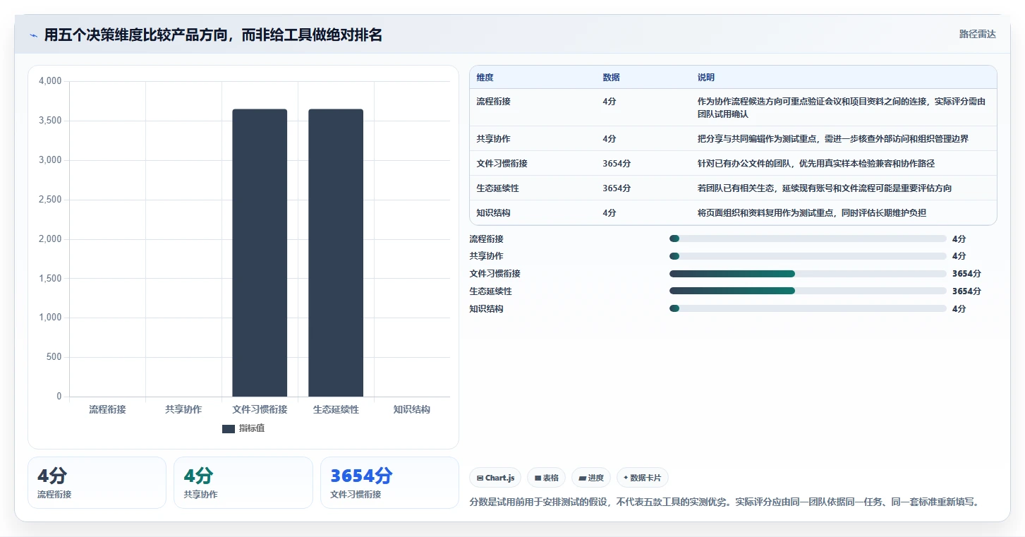Click the 说明 column header
The height and width of the screenshot is (537, 1025).
[x=706, y=78]
